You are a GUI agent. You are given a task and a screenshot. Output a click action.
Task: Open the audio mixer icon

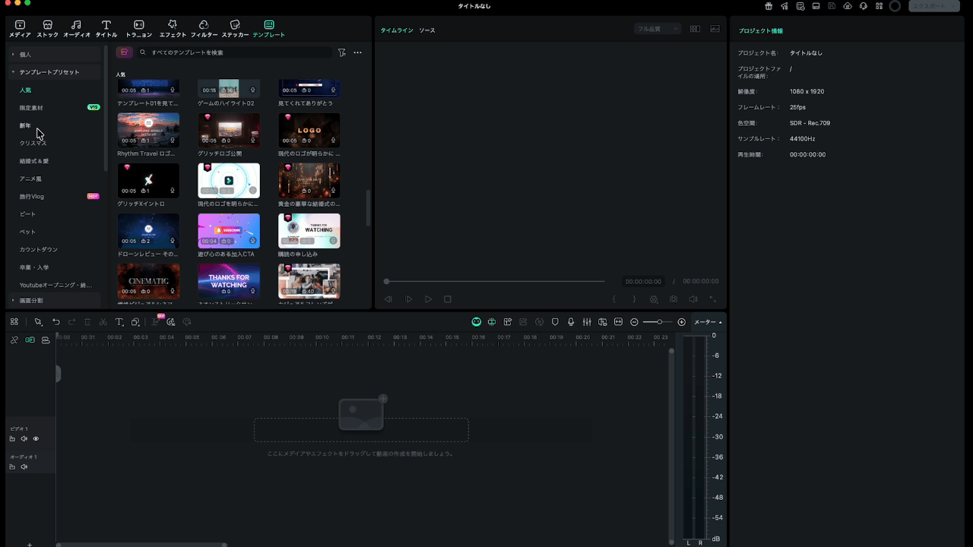click(x=586, y=322)
